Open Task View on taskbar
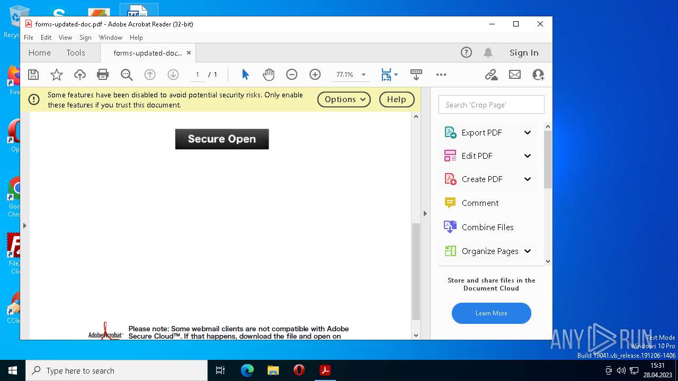The height and width of the screenshot is (381, 678). pos(220,370)
